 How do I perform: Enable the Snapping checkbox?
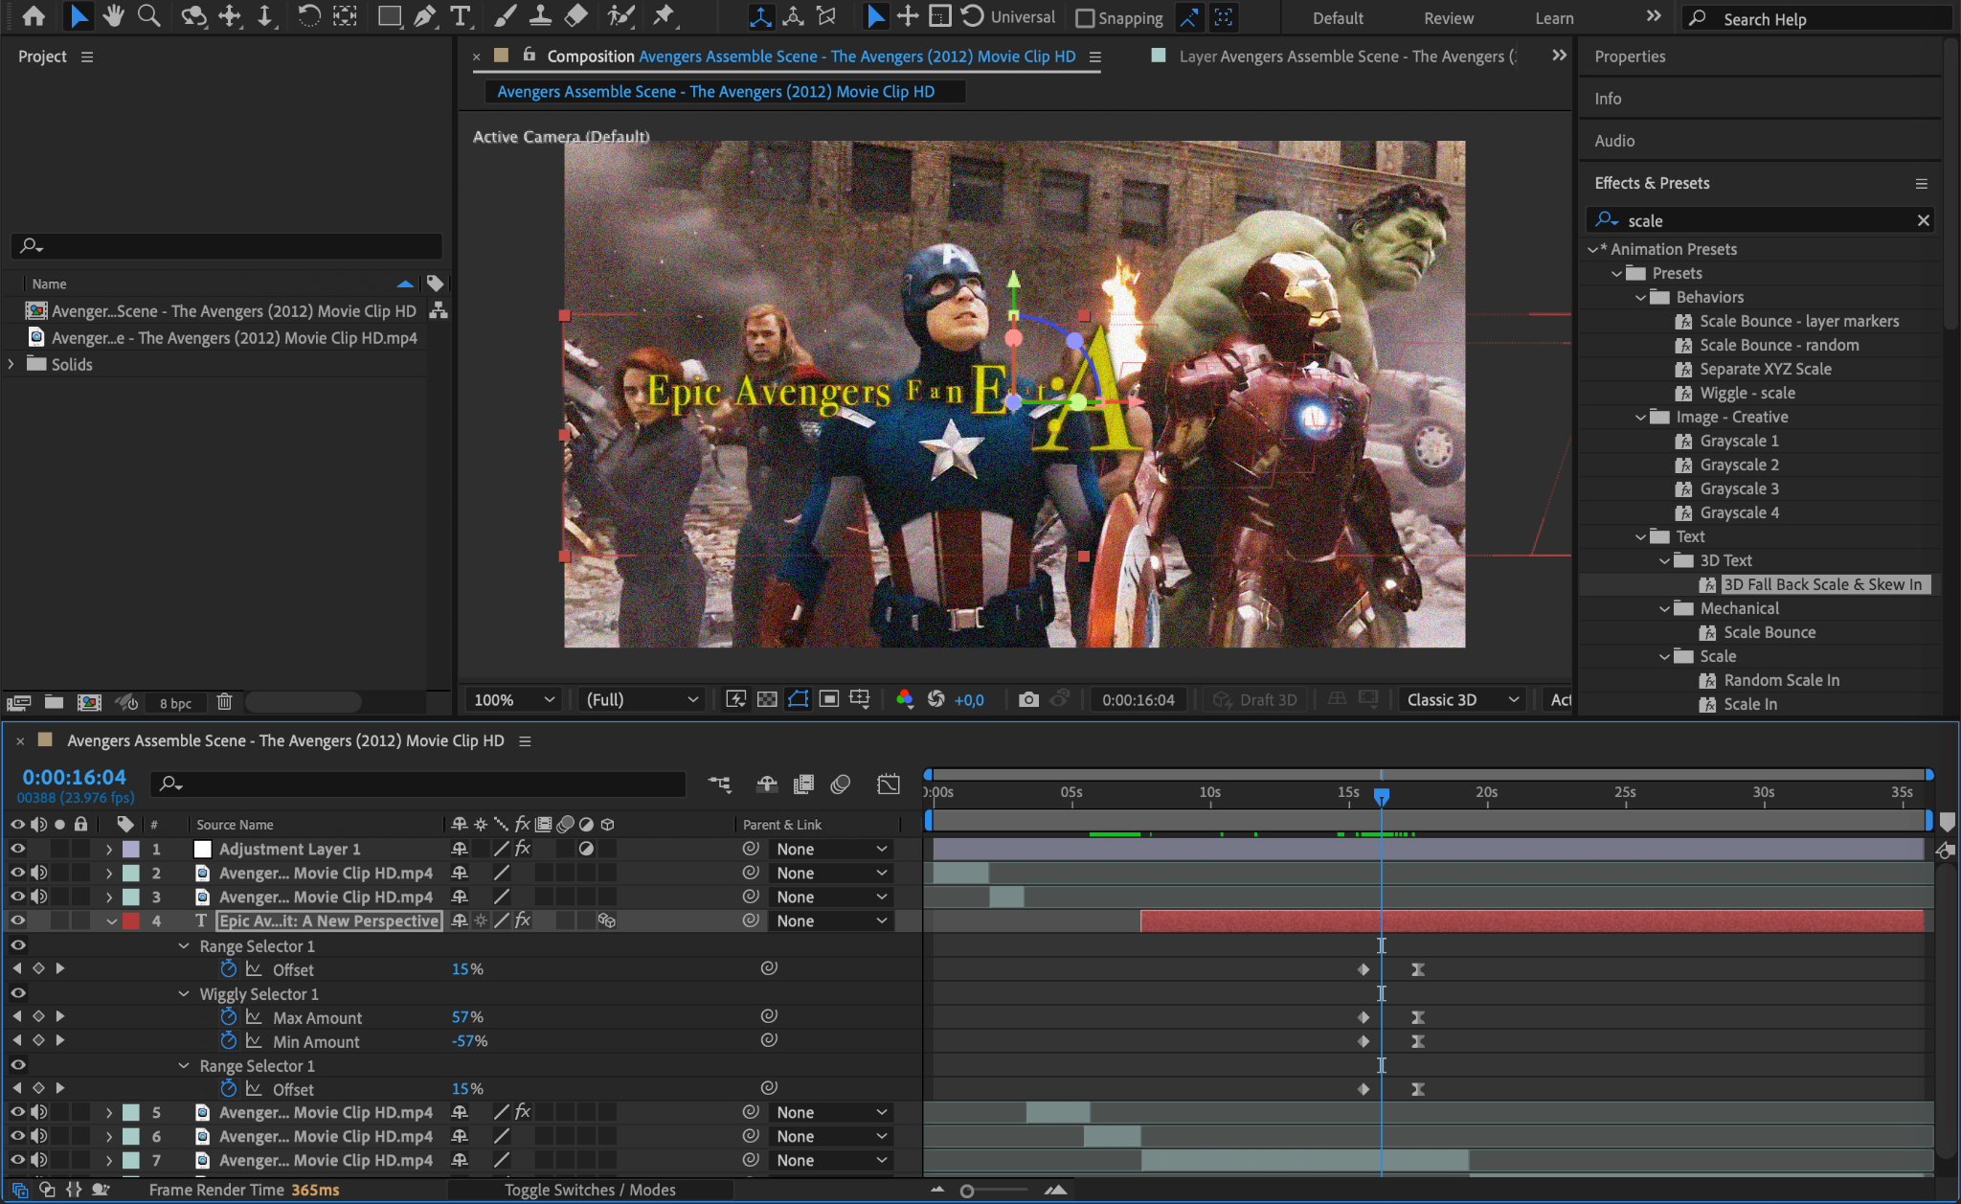pos(1085,18)
